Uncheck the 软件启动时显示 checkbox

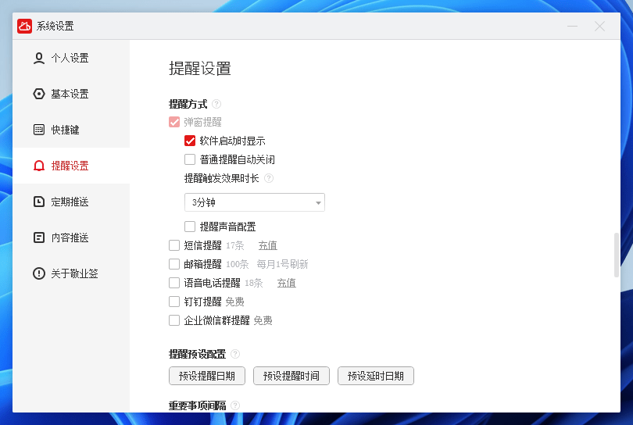click(190, 141)
